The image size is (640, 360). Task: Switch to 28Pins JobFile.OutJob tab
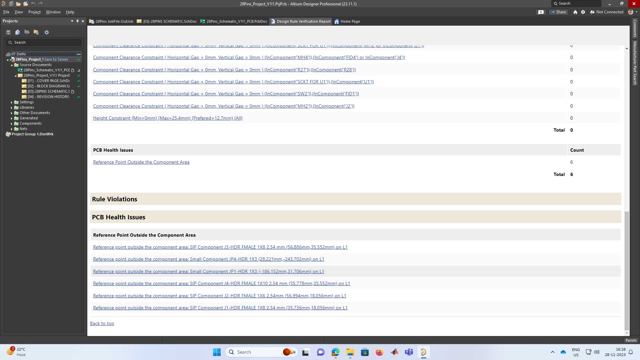111,21
